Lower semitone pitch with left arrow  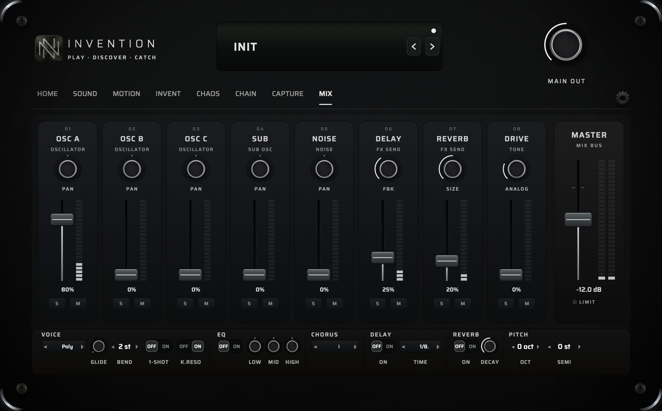(x=549, y=347)
